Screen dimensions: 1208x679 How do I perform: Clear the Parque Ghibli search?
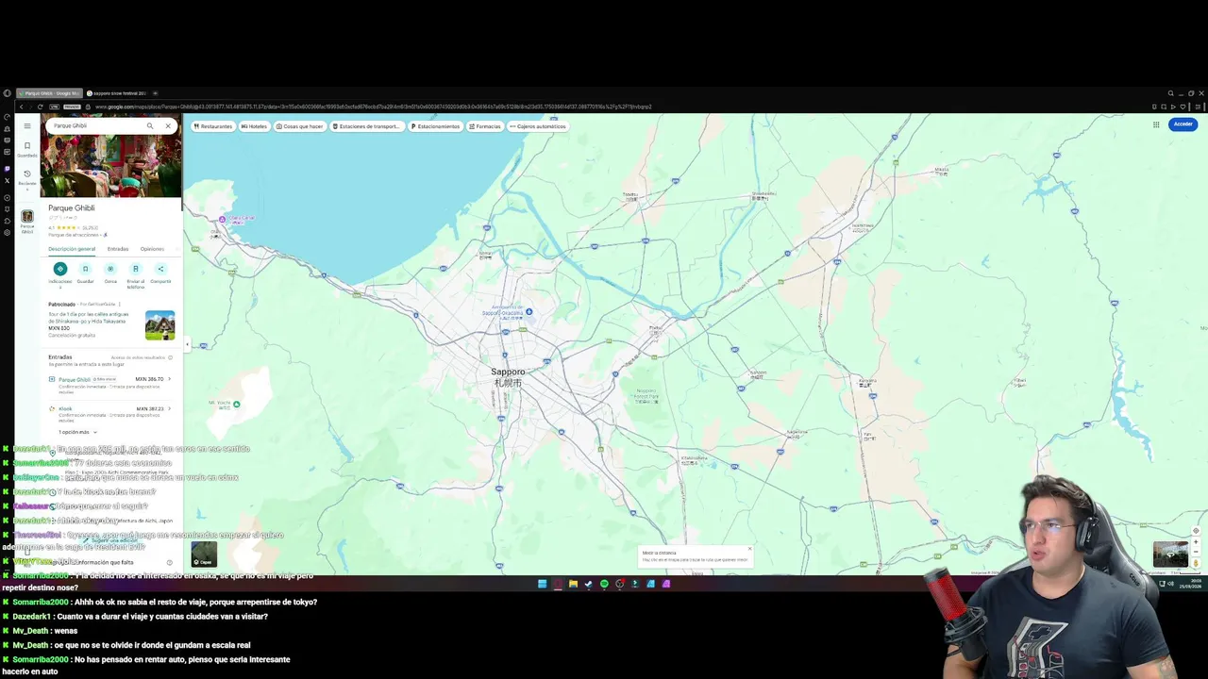[168, 125]
